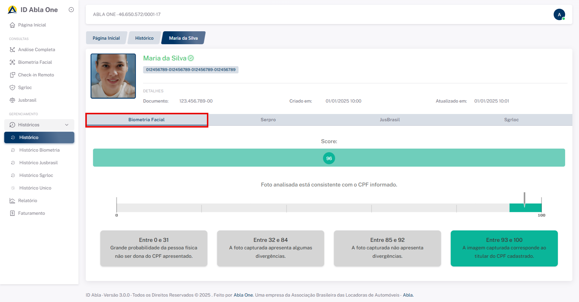Open the Jusbrasil scales icon
Viewport: 579px width, 302px height.
point(12,100)
